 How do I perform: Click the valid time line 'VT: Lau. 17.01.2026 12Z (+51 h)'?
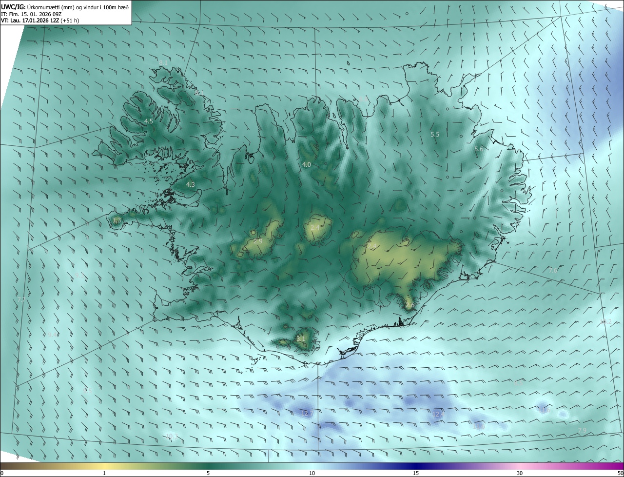[x=40, y=20]
